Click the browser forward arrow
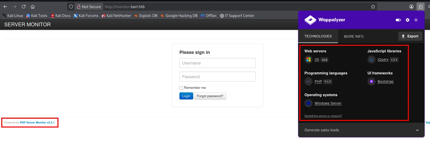Screen dimensions: 430x146 pos(14,7)
